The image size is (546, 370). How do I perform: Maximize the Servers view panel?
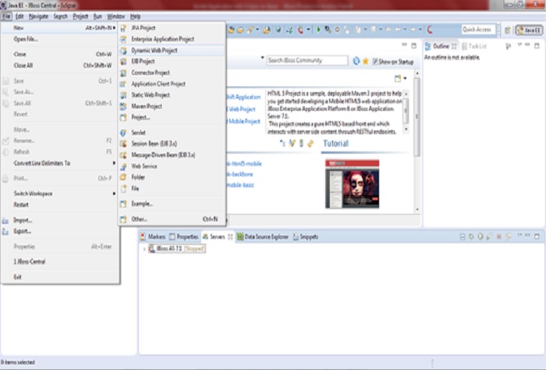pyautogui.click(x=537, y=236)
